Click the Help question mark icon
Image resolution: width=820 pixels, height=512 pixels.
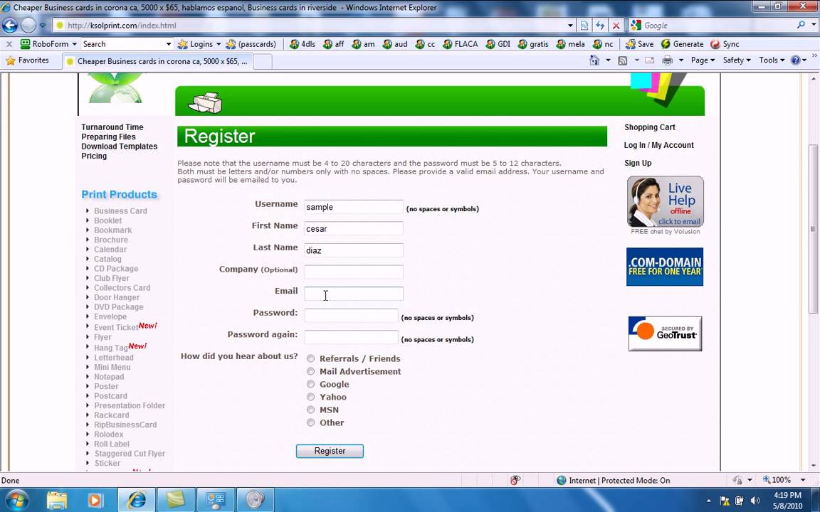(x=795, y=60)
